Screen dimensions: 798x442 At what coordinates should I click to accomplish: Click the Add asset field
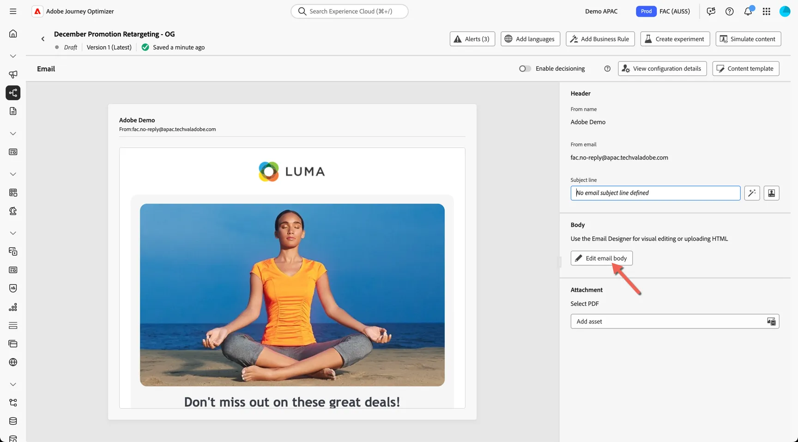[x=675, y=322]
